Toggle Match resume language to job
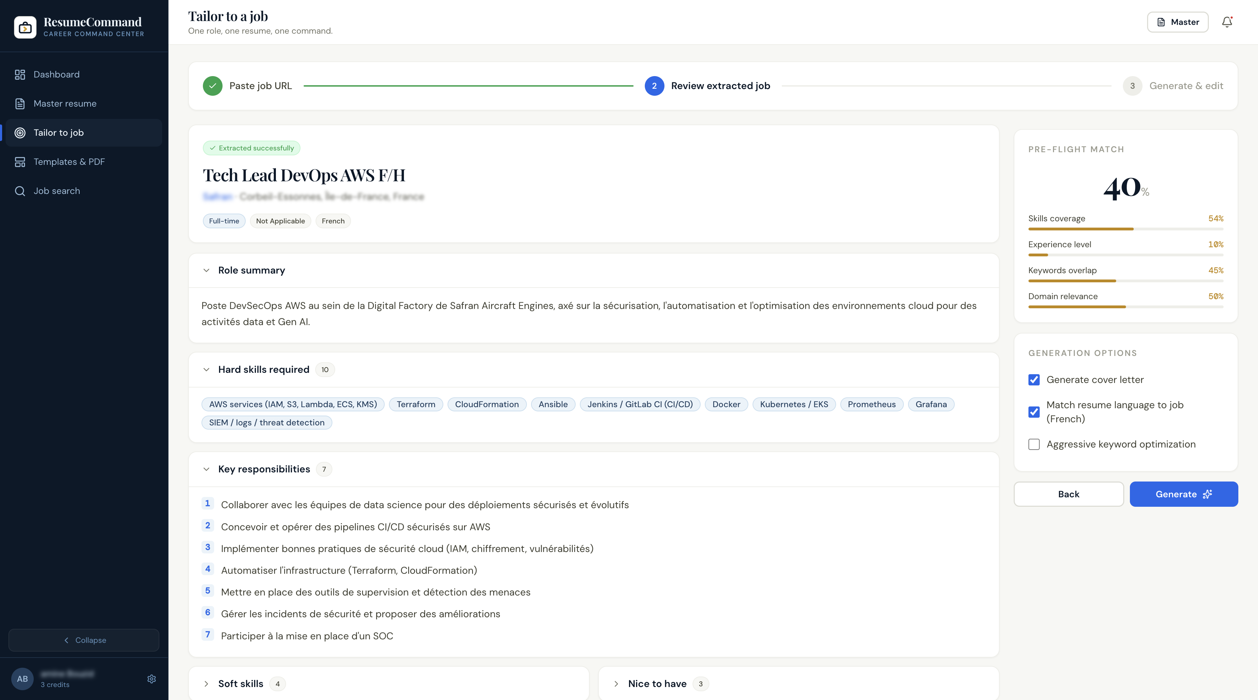The image size is (1258, 700). click(x=1034, y=412)
